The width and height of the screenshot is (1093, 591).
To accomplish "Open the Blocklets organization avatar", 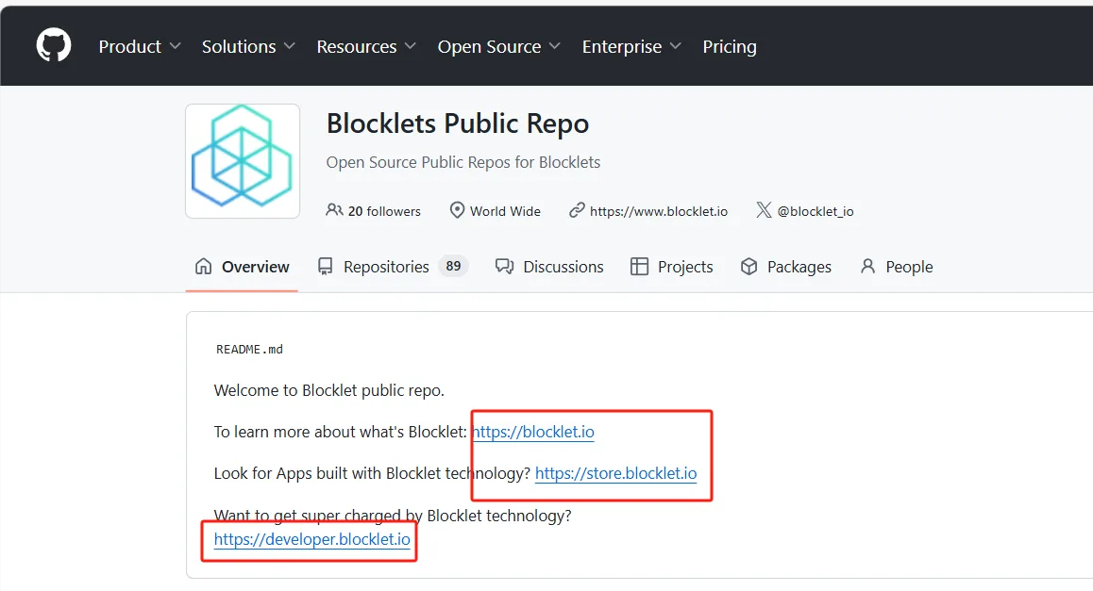I will tap(243, 161).
